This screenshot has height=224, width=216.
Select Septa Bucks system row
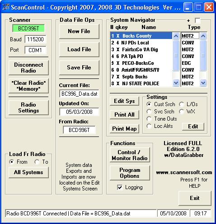click(x=141, y=77)
